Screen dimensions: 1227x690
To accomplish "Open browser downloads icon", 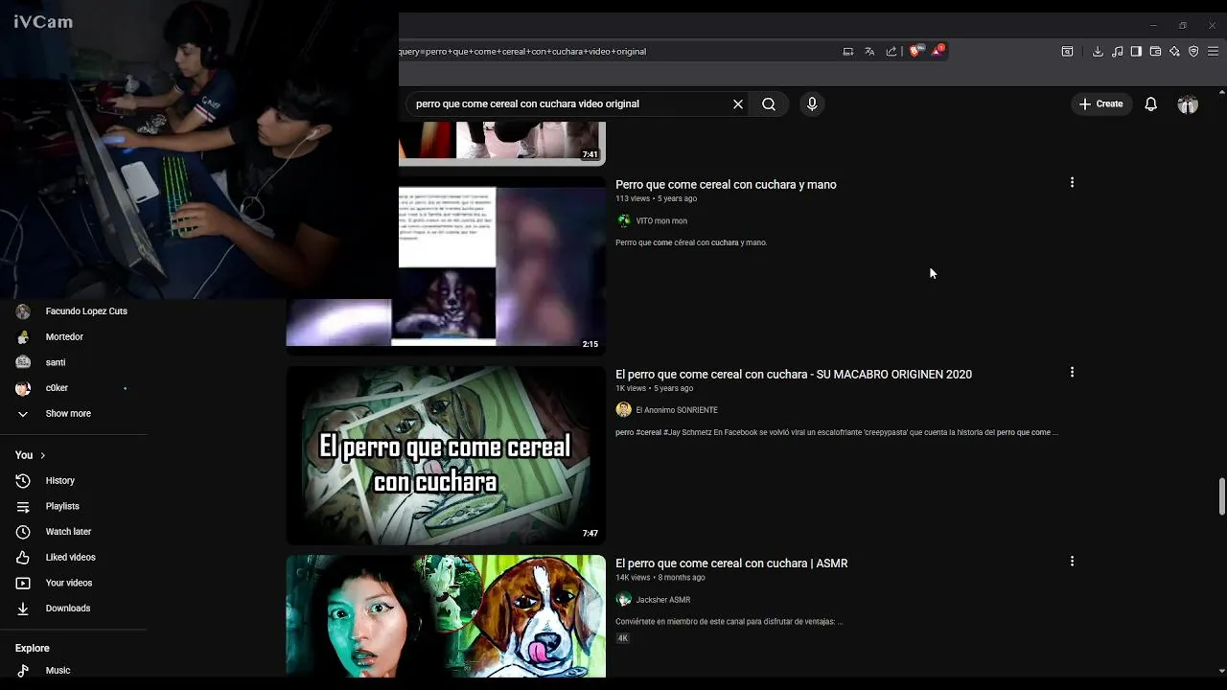I will (x=1098, y=52).
